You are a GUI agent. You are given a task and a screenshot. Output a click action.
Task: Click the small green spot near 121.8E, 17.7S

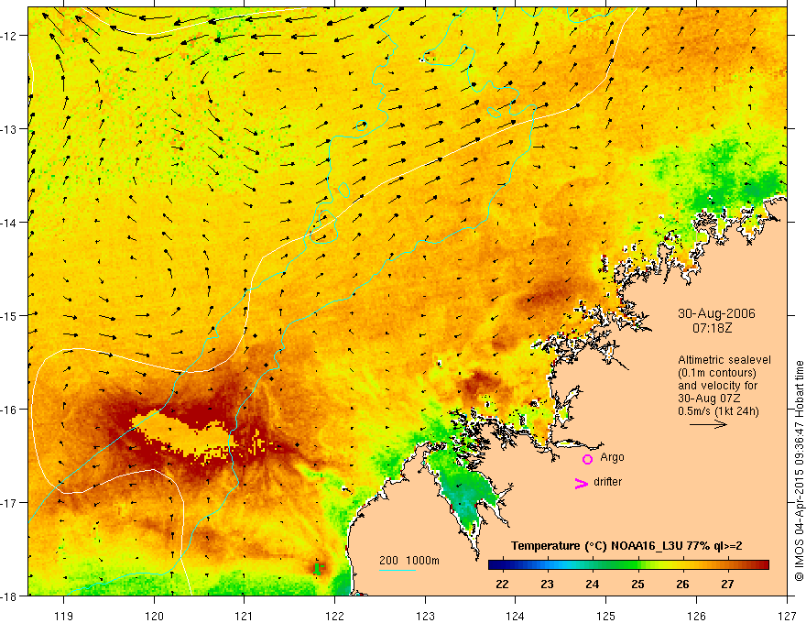[x=319, y=567]
